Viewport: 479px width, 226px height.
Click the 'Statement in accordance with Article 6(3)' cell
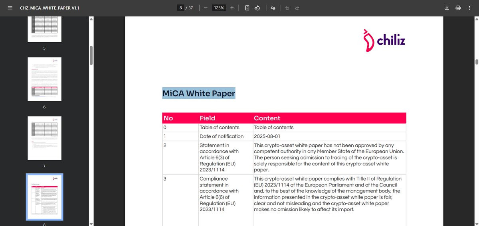pyautogui.click(x=226, y=157)
